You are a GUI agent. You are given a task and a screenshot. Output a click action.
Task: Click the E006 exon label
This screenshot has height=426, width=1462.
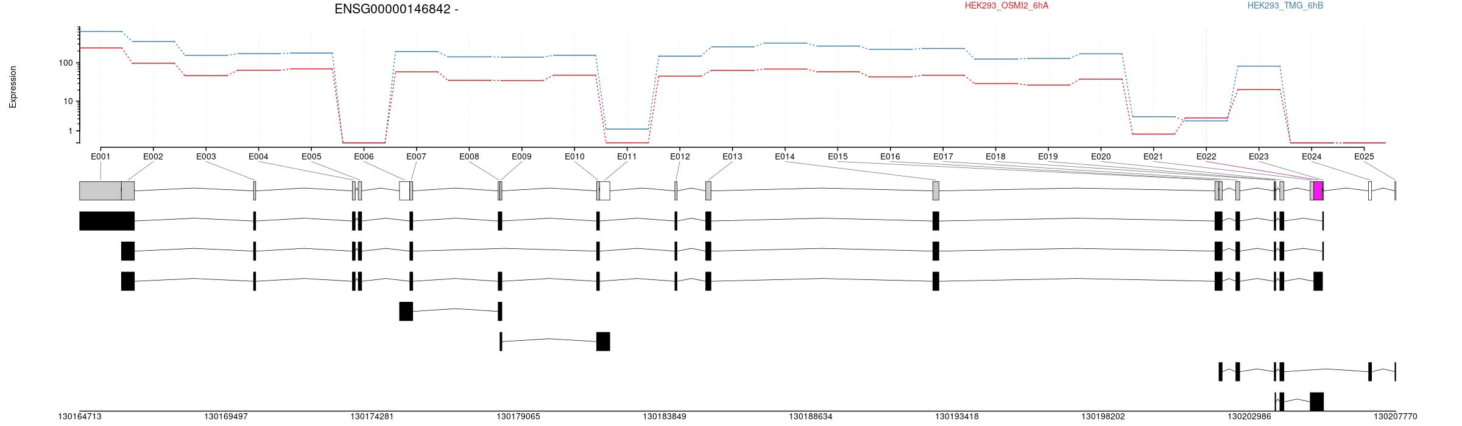point(364,156)
